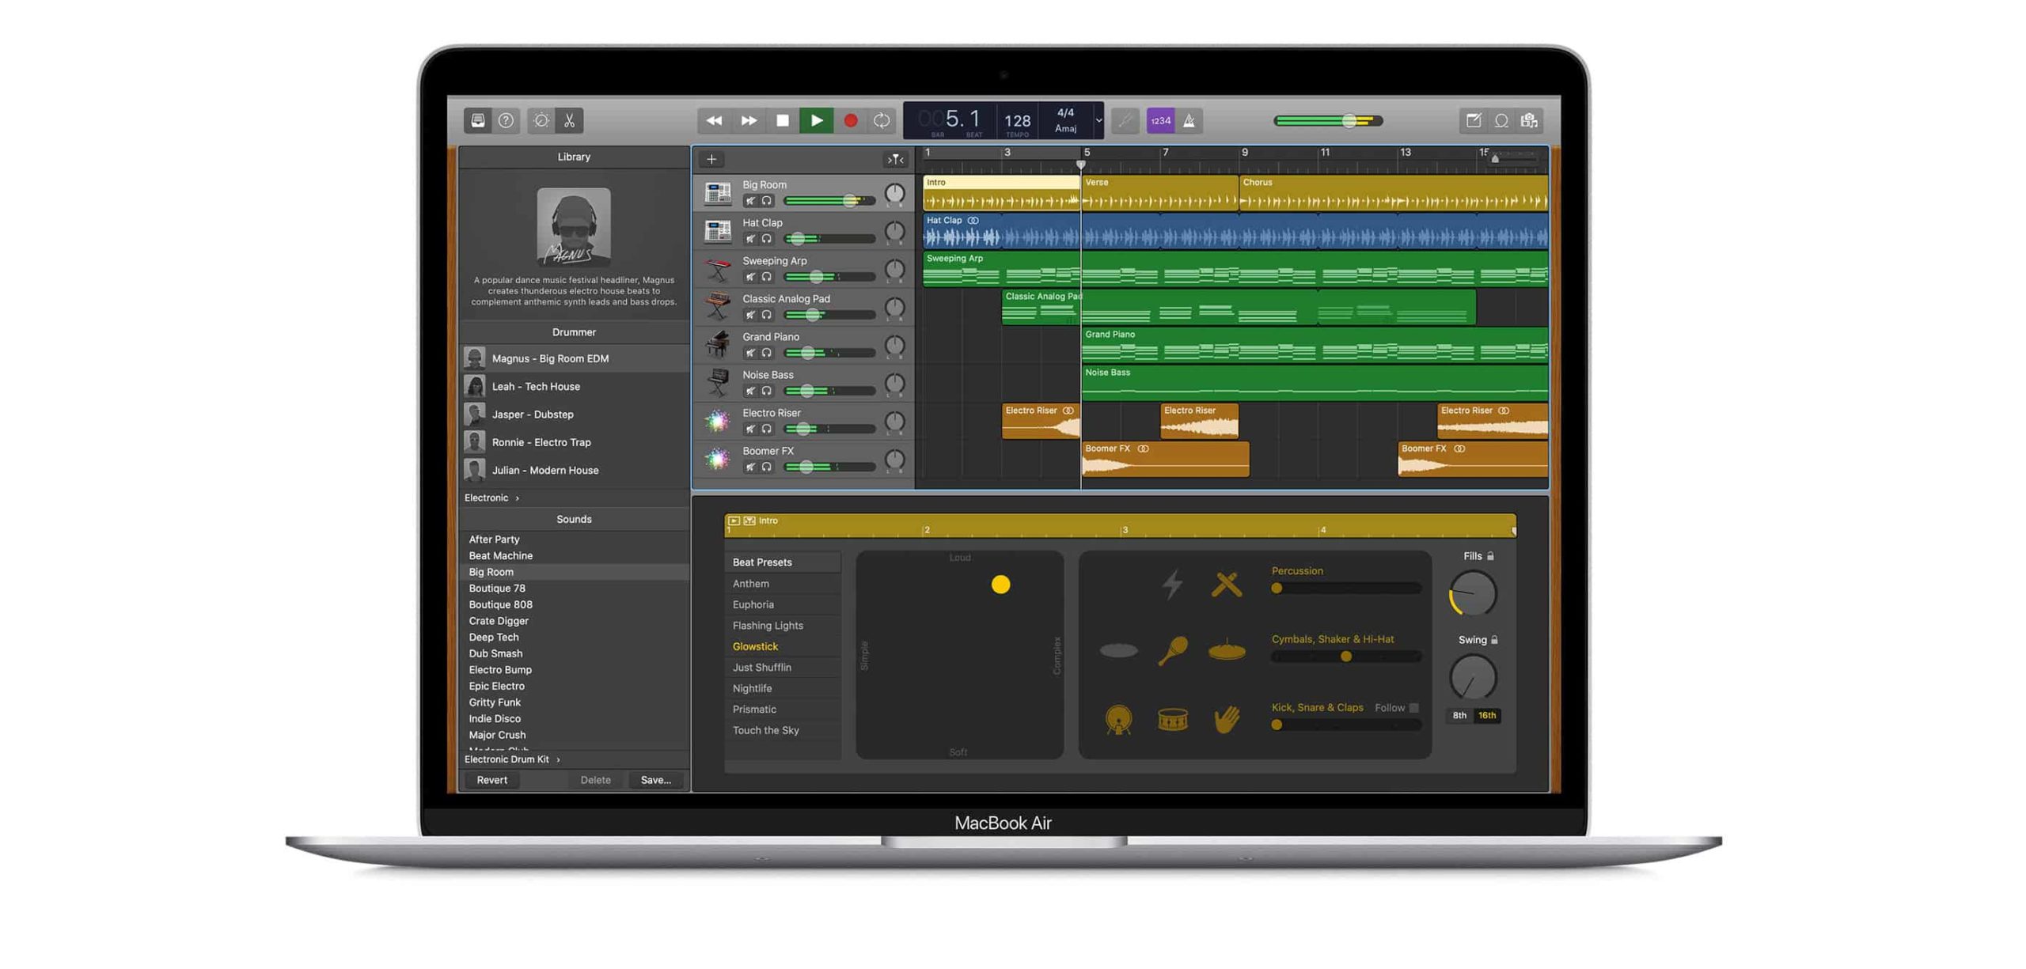The image size is (2026, 969).
Task: Select the Euphoria beat preset
Action: pos(781,604)
